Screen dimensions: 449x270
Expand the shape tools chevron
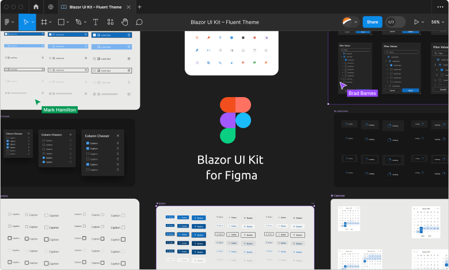click(67, 22)
